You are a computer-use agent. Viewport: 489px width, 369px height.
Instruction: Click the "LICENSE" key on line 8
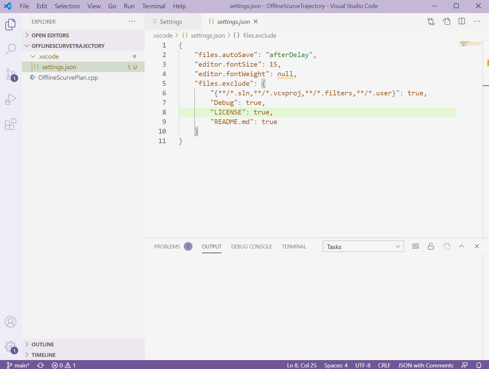(228, 112)
